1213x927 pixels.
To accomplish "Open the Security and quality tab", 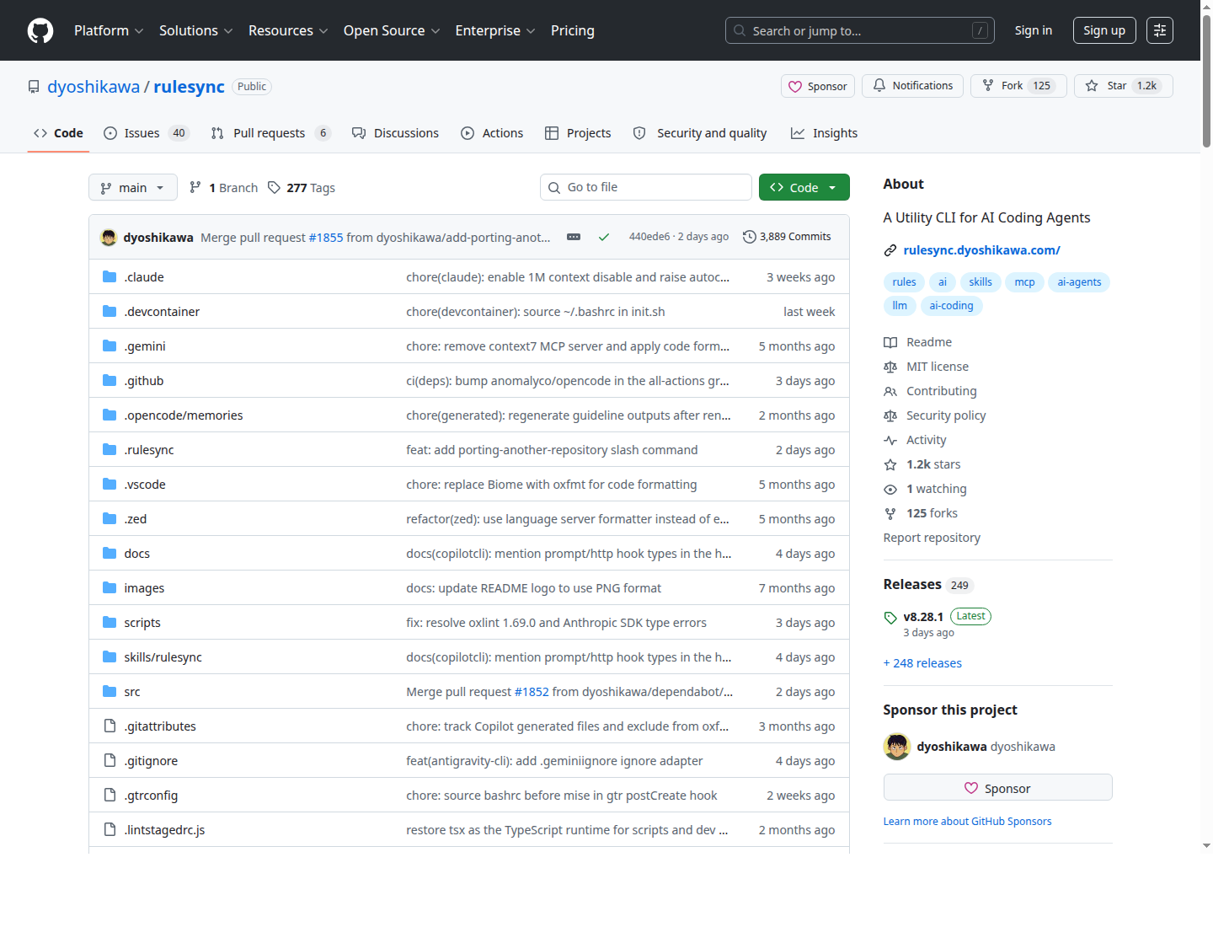I will 700,133.
